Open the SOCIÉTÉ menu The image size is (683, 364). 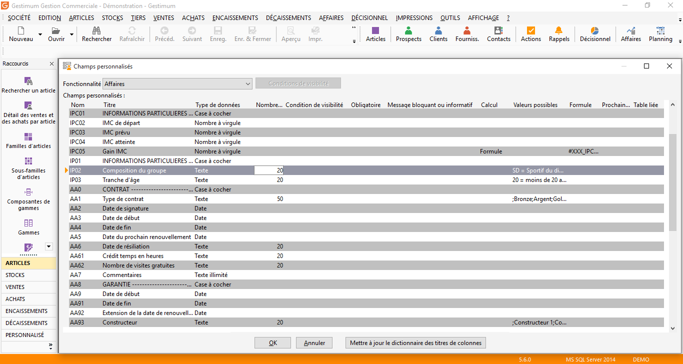point(19,17)
